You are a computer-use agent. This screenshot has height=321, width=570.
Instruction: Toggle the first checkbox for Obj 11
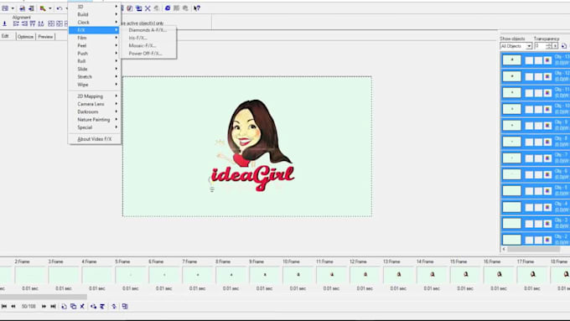pyautogui.click(x=529, y=93)
